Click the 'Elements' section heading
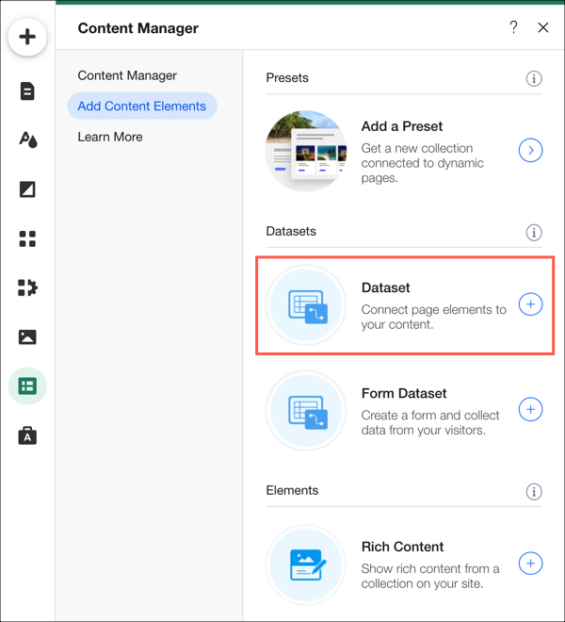 [292, 490]
